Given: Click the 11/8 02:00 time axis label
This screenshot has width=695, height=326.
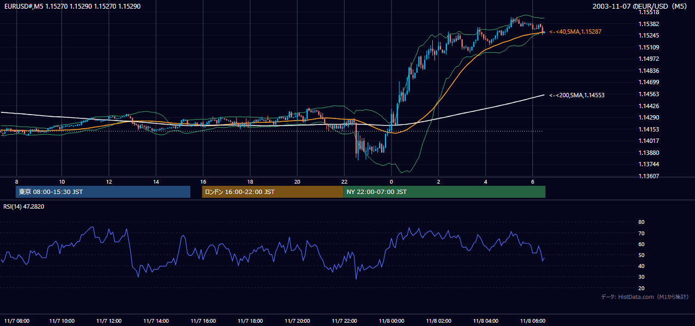Looking at the screenshot, I should 438,321.
